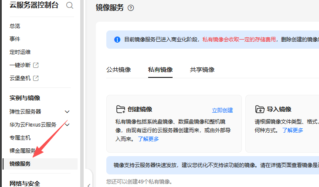Click the 镜像服务 page title
Image resolution: width=319 pixels, height=187 pixels.
[110, 8]
